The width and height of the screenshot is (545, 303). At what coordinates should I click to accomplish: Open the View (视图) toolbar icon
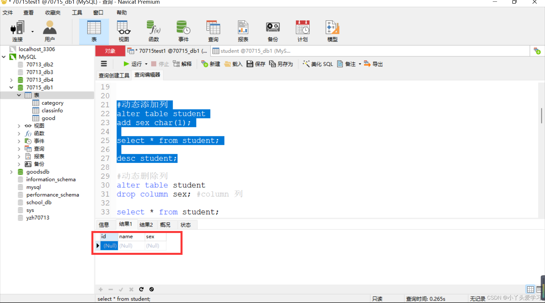pyautogui.click(x=124, y=31)
